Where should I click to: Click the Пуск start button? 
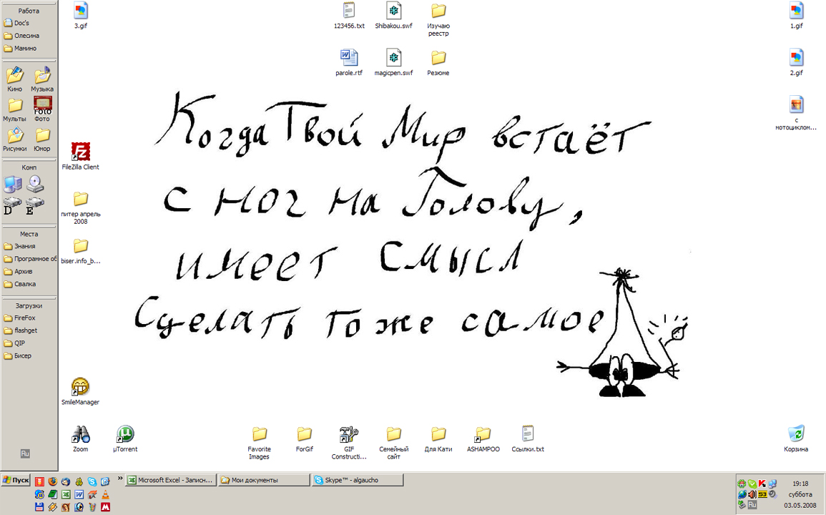(x=16, y=481)
